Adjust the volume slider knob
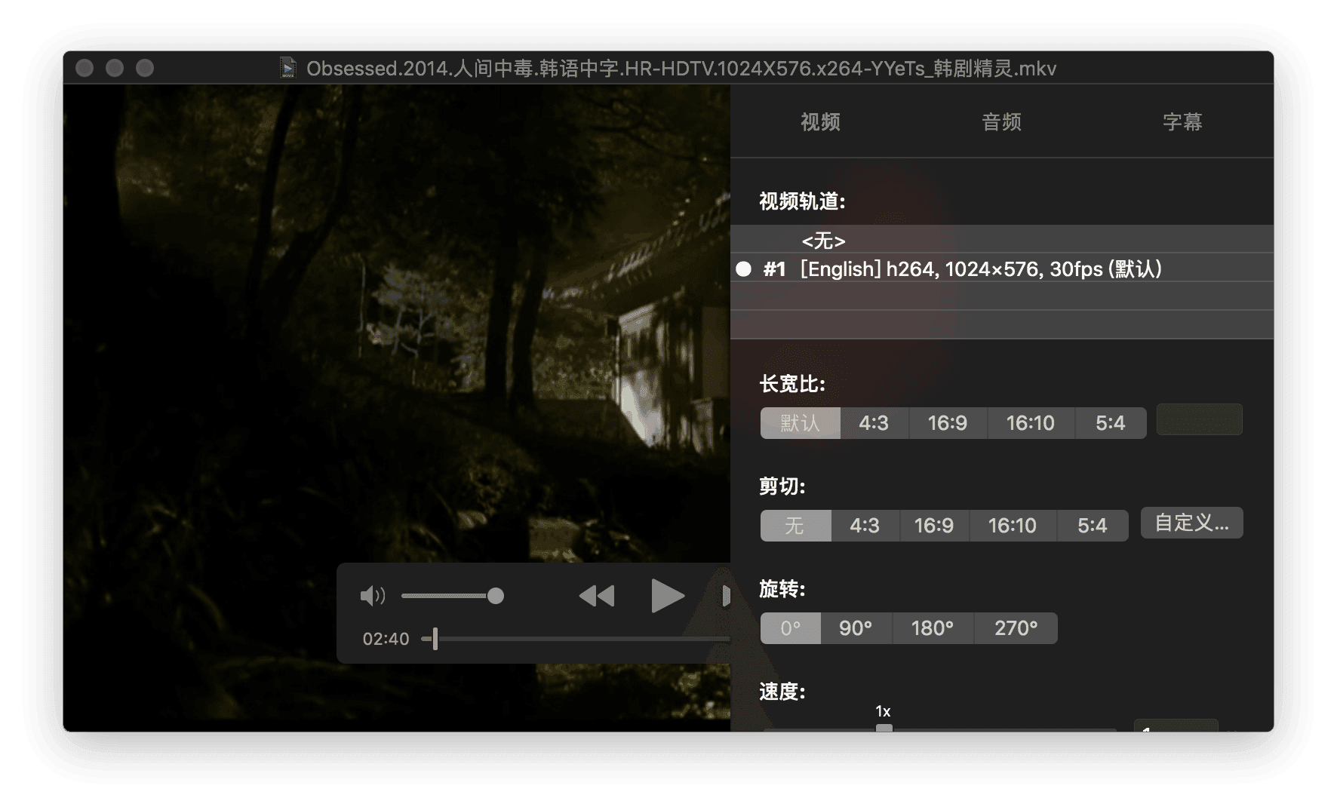Viewport: 1337px width, 807px height. click(496, 597)
